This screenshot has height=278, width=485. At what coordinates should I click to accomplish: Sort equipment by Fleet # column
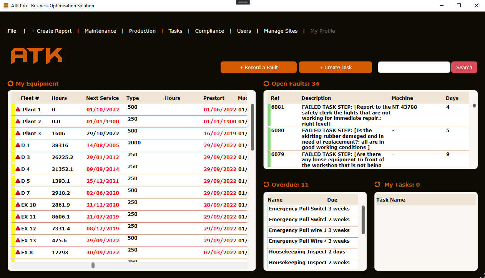[30, 98]
